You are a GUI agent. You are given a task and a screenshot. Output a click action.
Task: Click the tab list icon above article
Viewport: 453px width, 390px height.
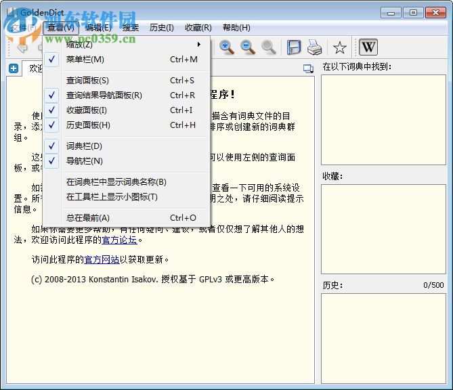(x=308, y=68)
